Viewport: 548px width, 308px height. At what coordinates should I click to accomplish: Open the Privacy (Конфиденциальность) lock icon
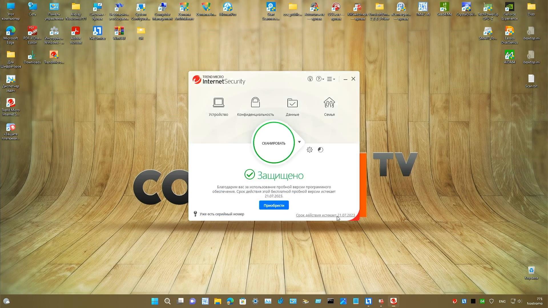[255, 103]
